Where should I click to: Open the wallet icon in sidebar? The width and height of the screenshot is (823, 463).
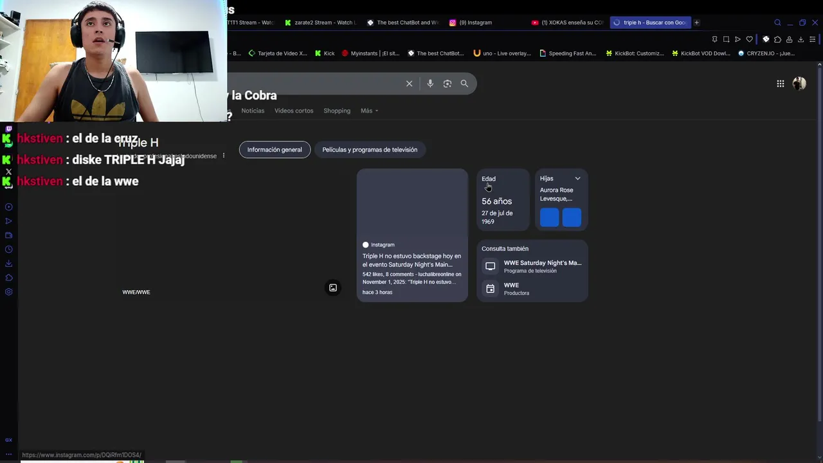[x=8, y=235]
